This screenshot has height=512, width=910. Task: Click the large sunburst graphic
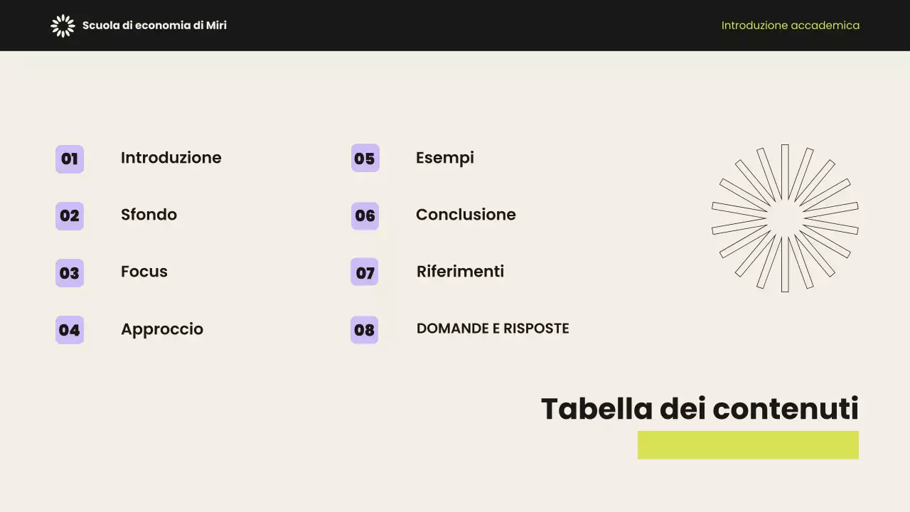pos(785,218)
